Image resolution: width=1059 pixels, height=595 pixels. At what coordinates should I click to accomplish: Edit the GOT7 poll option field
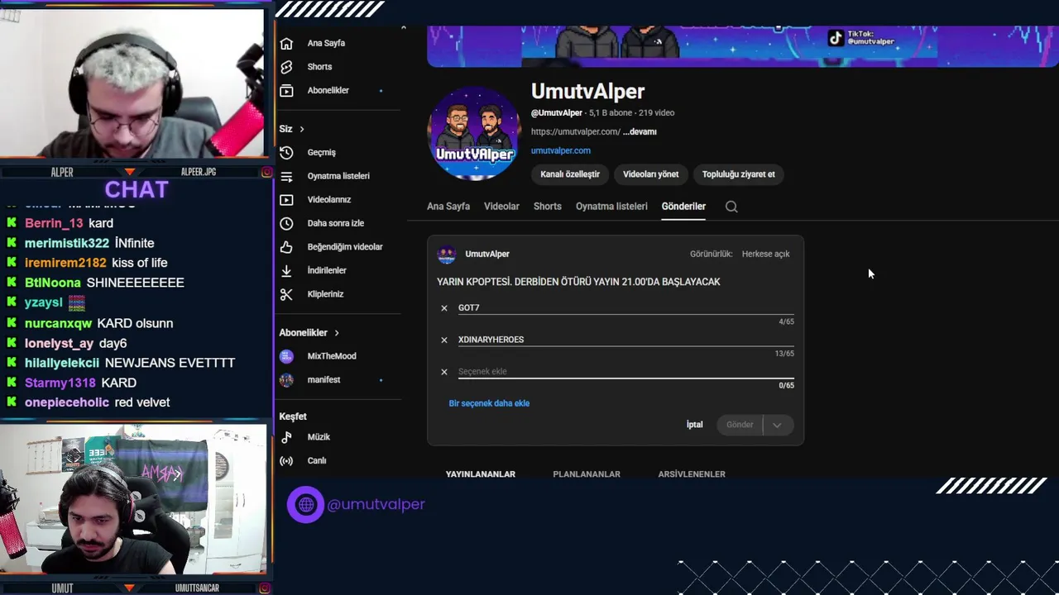pos(625,307)
